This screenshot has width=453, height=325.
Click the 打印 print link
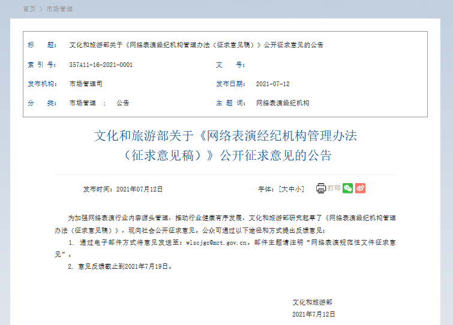point(334,188)
